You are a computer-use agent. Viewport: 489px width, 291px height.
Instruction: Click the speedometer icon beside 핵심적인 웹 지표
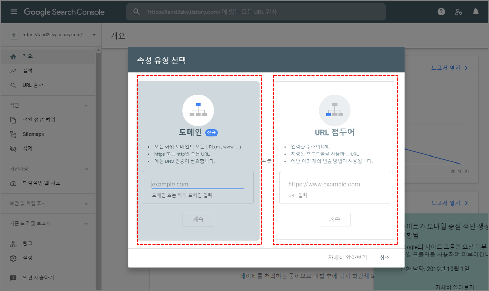point(13,183)
